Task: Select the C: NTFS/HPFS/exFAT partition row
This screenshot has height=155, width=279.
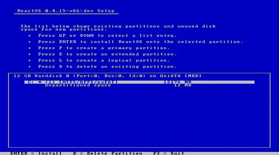Action: (139, 82)
